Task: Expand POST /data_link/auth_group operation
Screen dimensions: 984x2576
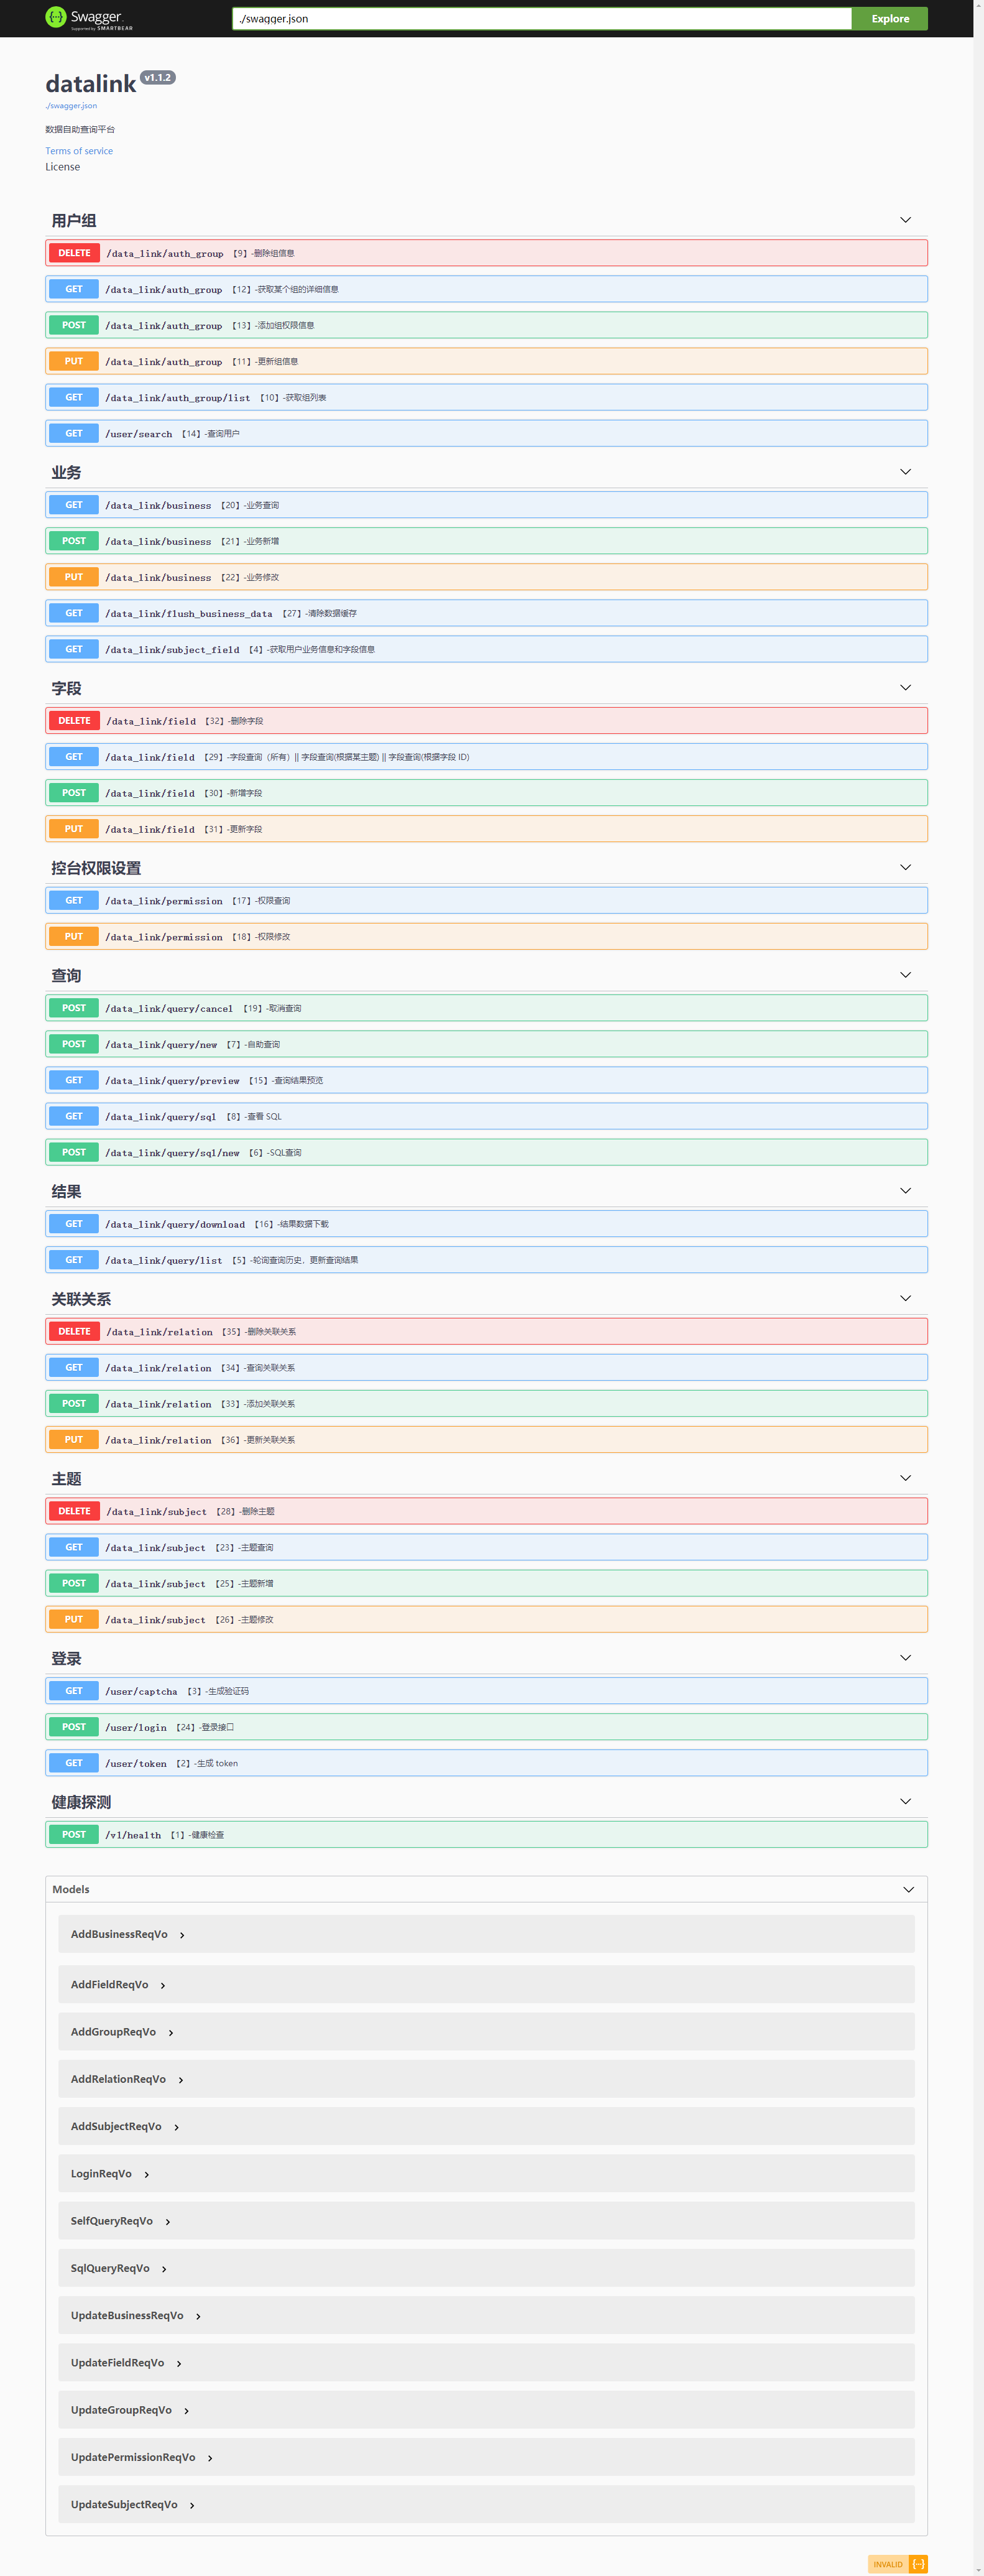Action: coord(487,325)
